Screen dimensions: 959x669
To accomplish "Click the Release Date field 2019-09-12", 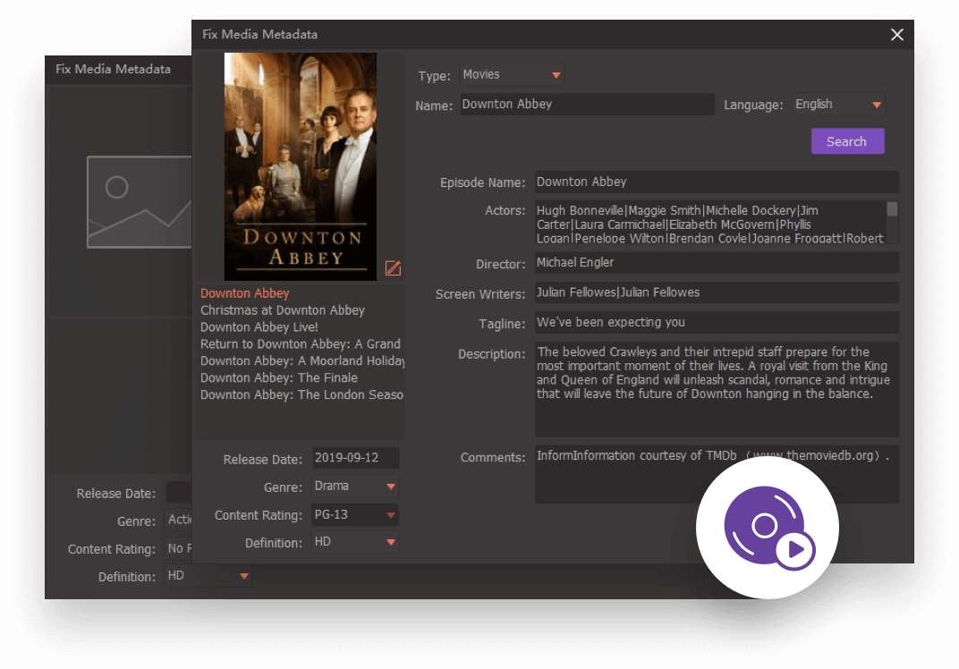I will coord(355,458).
